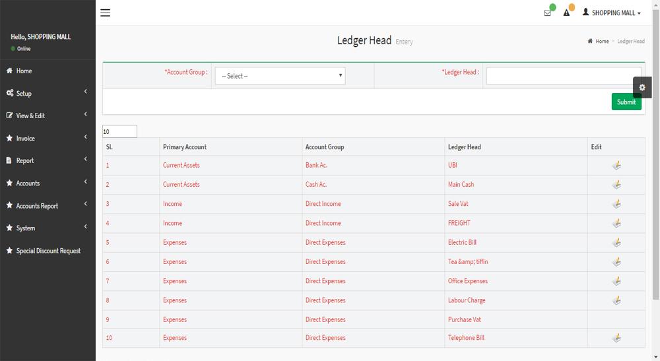Open the SHOPPING MALL user dropdown
The width and height of the screenshot is (660, 361).
(612, 13)
